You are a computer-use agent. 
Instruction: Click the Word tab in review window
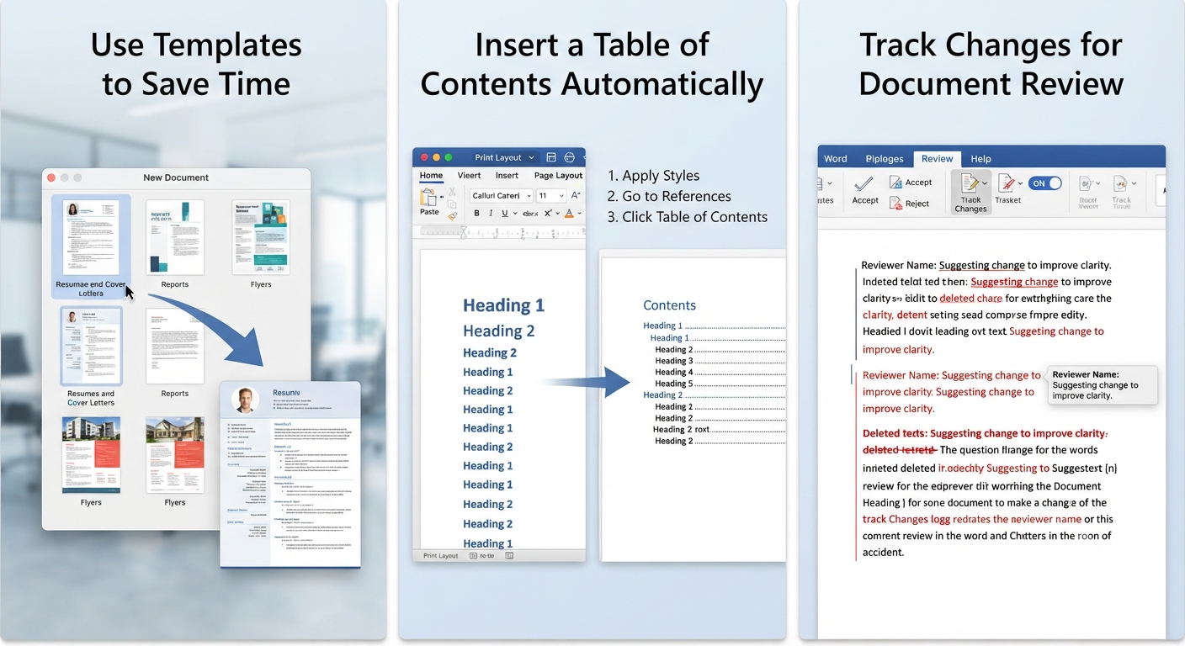836,159
